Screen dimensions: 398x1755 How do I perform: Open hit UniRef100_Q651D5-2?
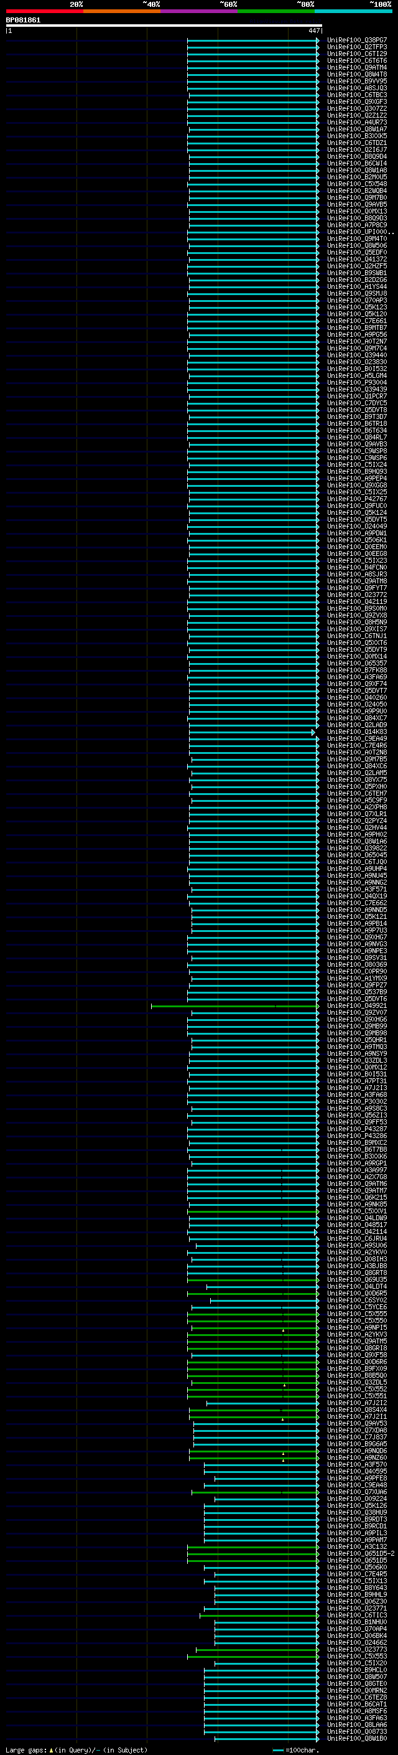[361, 1553]
